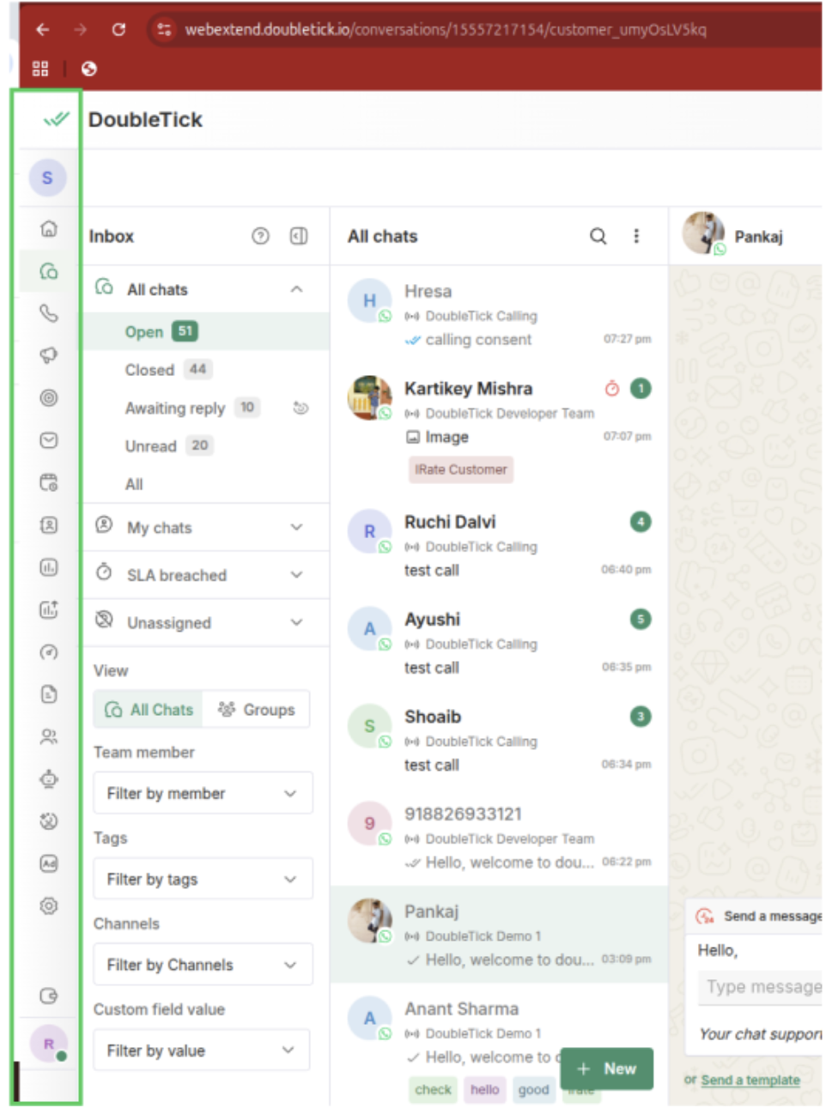Open the team members sidebar icon

click(x=49, y=736)
